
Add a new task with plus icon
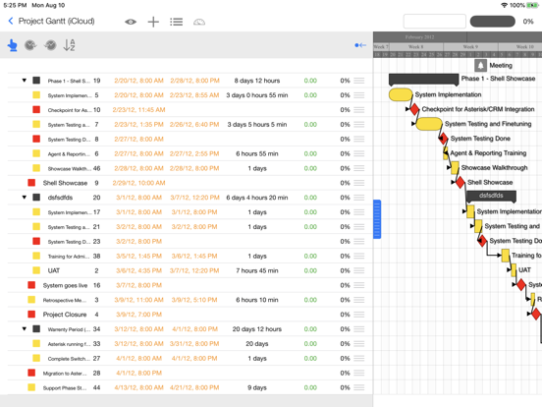tap(153, 22)
